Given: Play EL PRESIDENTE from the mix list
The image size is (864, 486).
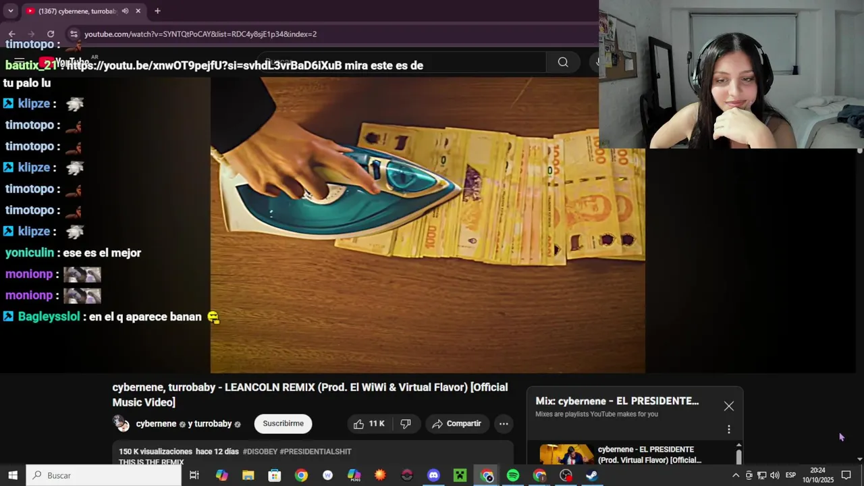Looking at the screenshot, I should click(x=634, y=454).
